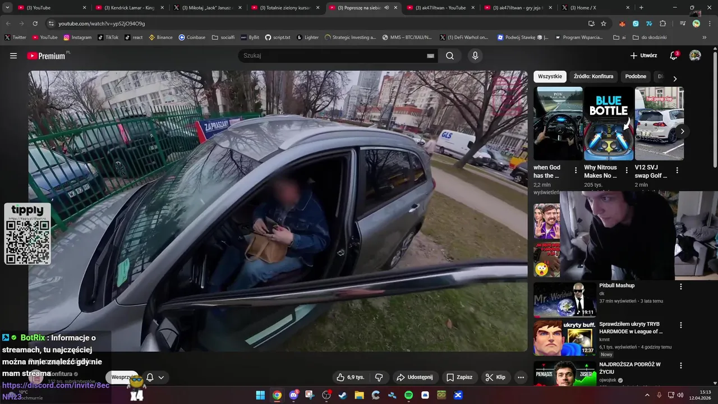Open the Pitbull Mashup thumbnail

click(564, 300)
